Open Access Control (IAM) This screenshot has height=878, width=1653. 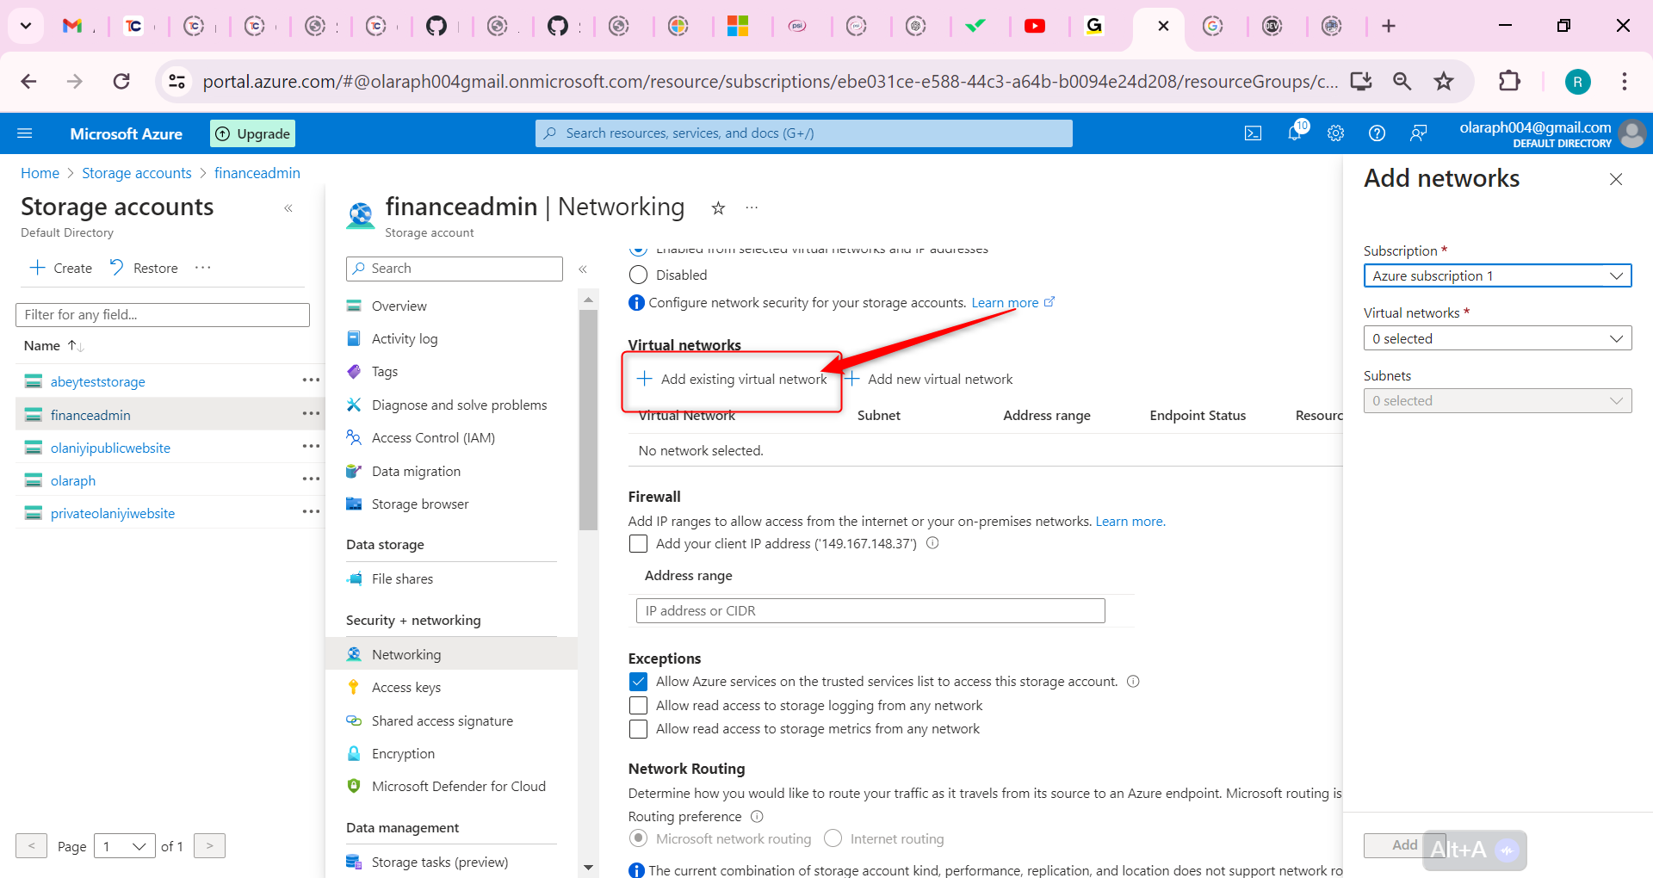coord(433,437)
